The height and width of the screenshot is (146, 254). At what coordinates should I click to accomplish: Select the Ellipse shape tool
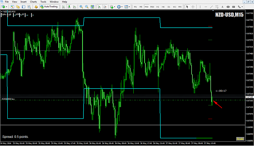click(x=228, y=7)
